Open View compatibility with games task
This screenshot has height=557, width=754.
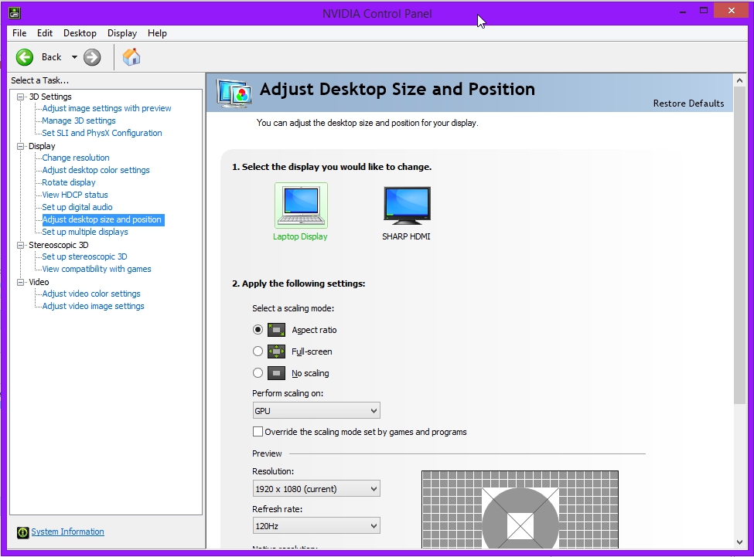97,270
